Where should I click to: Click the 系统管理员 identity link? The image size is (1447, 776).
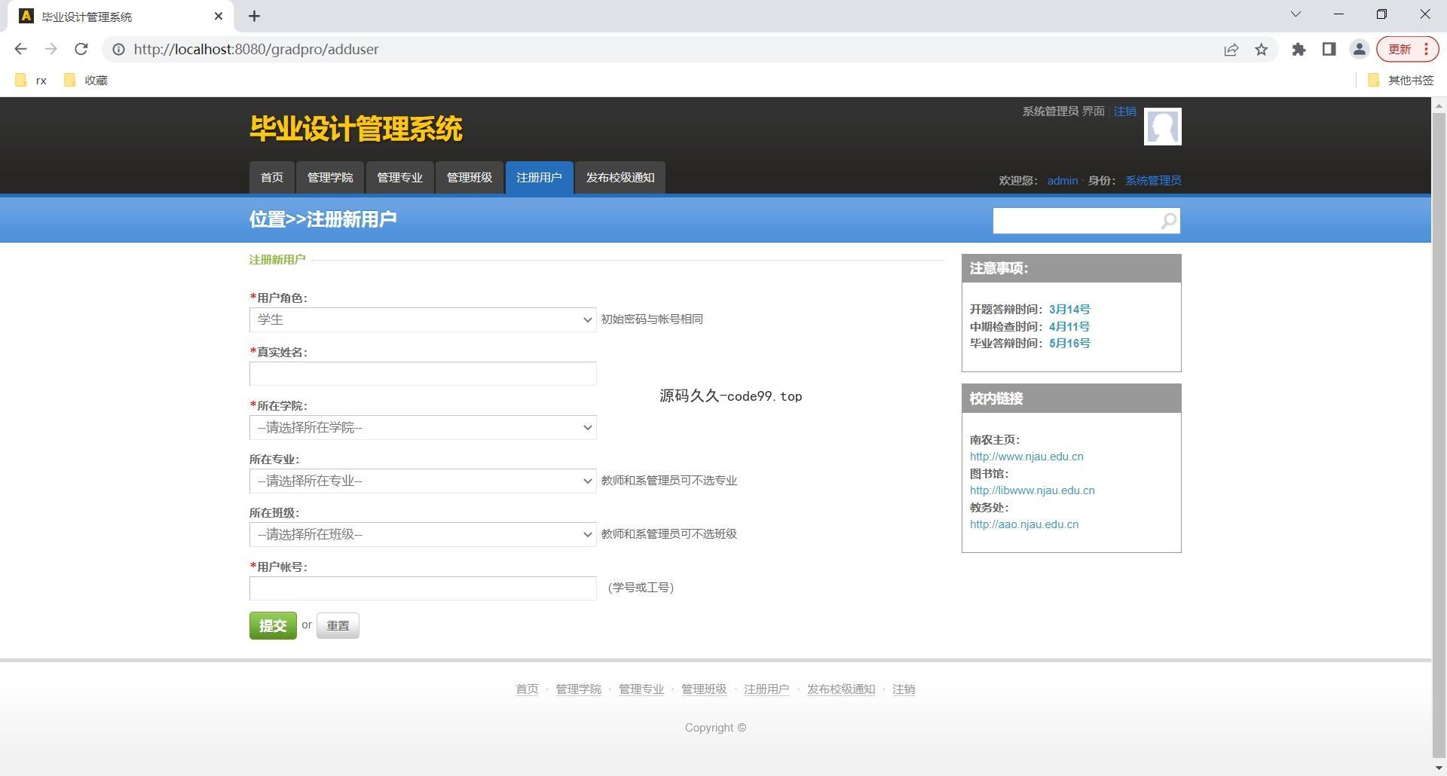tap(1153, 181)
